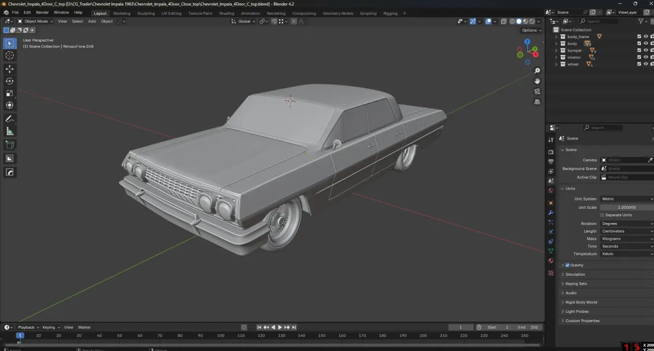Image resolution: width=654 pixels, height=351 pixels.
Task: Select the Rotate tool
Action: (x=10, y=81)
